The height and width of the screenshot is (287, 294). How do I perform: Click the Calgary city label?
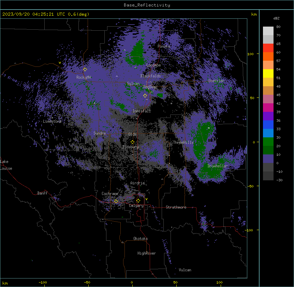[136, 206]
